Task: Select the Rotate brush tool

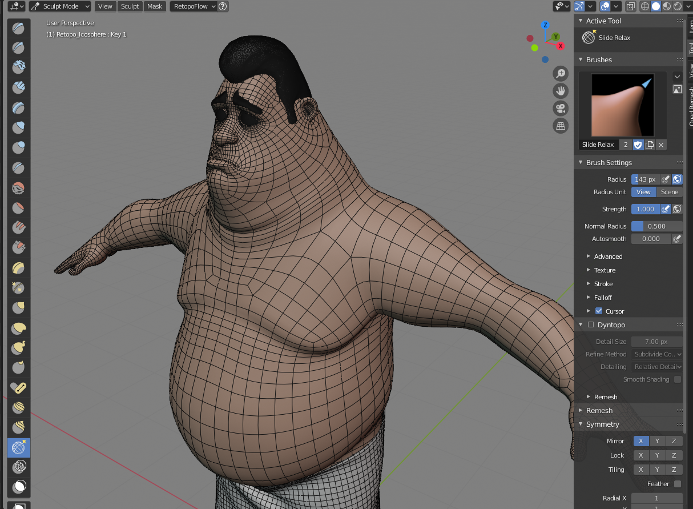Action: [19, 428]
